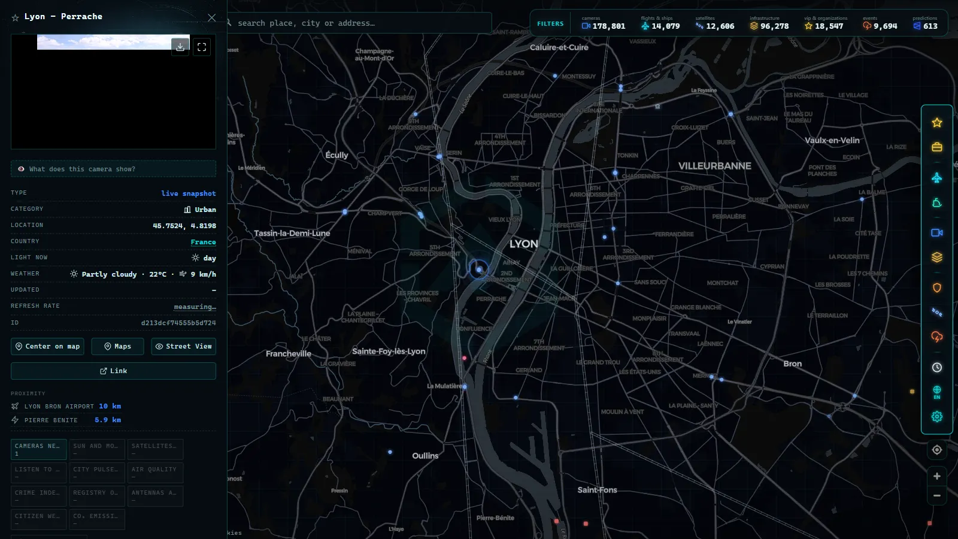
Task: Open settings with the sidebar gear icon
Action: coord(937,417)
